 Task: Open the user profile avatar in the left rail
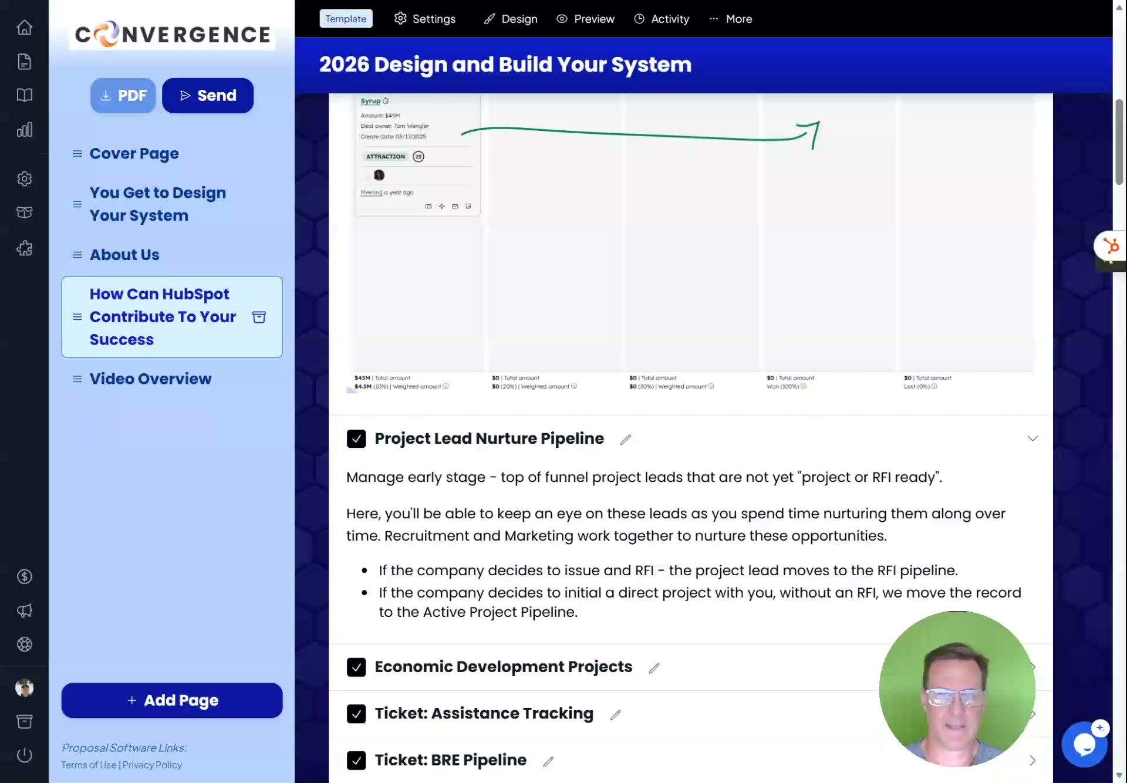coord(24,688)
